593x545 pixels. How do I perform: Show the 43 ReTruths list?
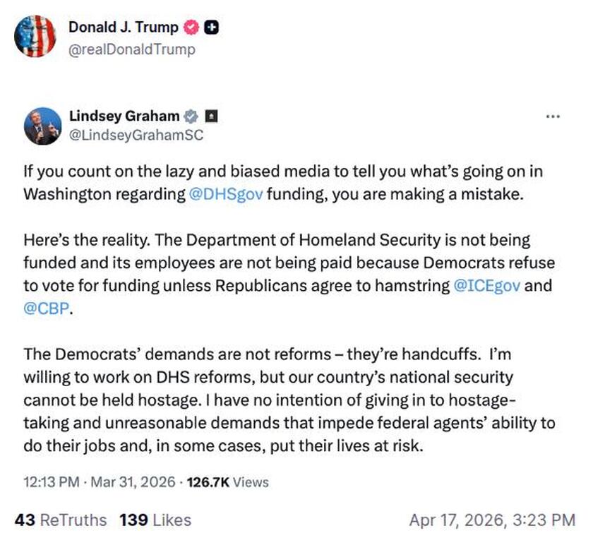point(61,520)
